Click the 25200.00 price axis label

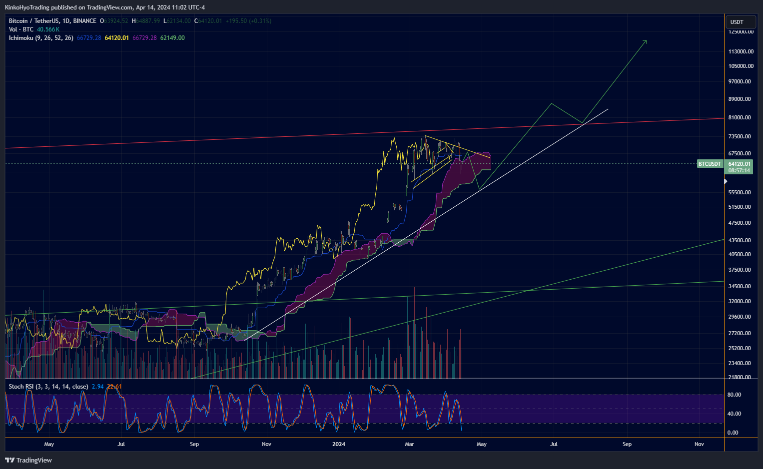(x=740, y=348)
